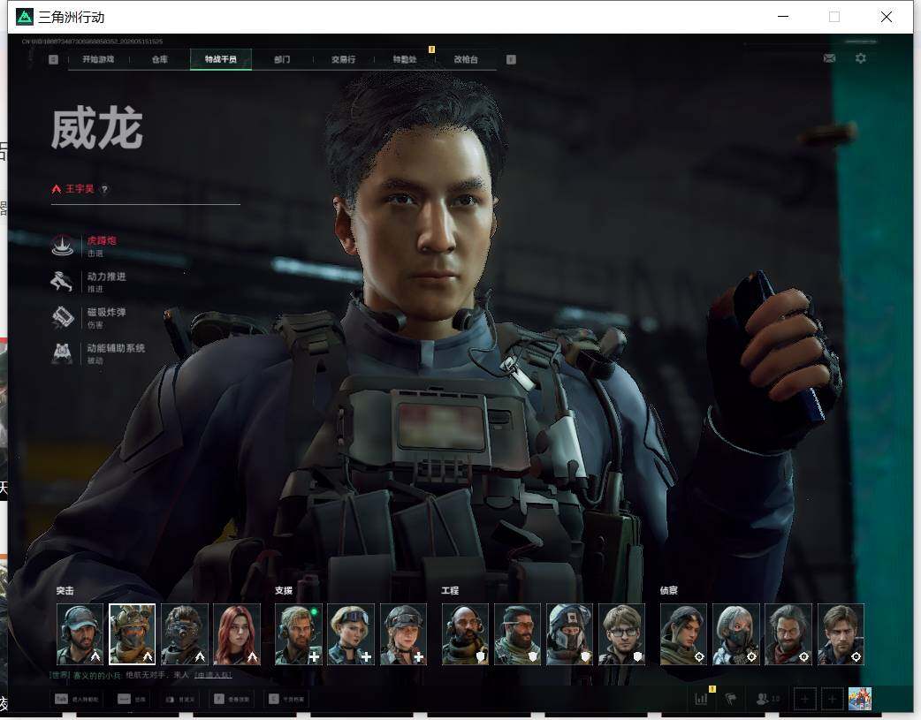Select the bearded engineer operator with glasses

point(517,634)
